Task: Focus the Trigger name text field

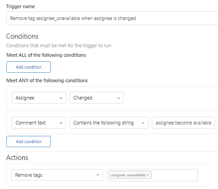Action: (112, 18)
